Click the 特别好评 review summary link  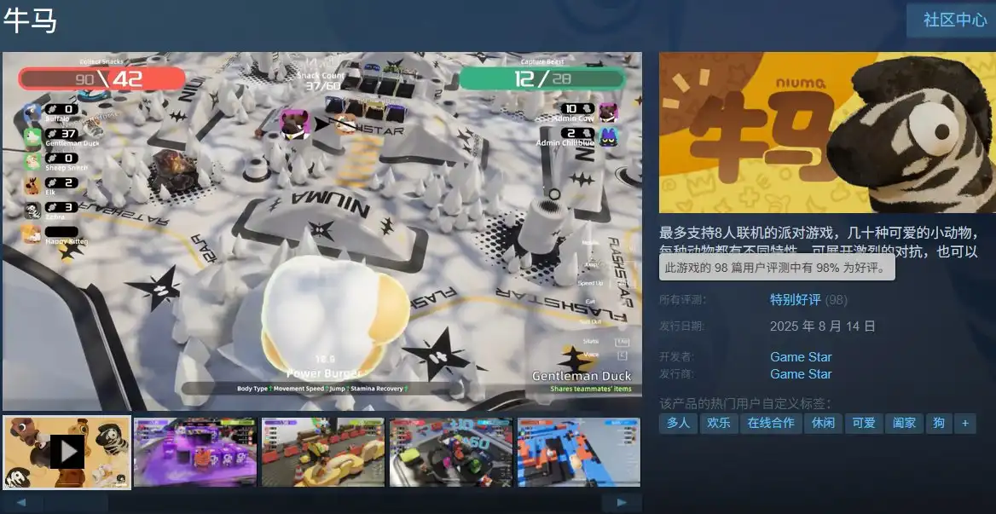point(796,299)
